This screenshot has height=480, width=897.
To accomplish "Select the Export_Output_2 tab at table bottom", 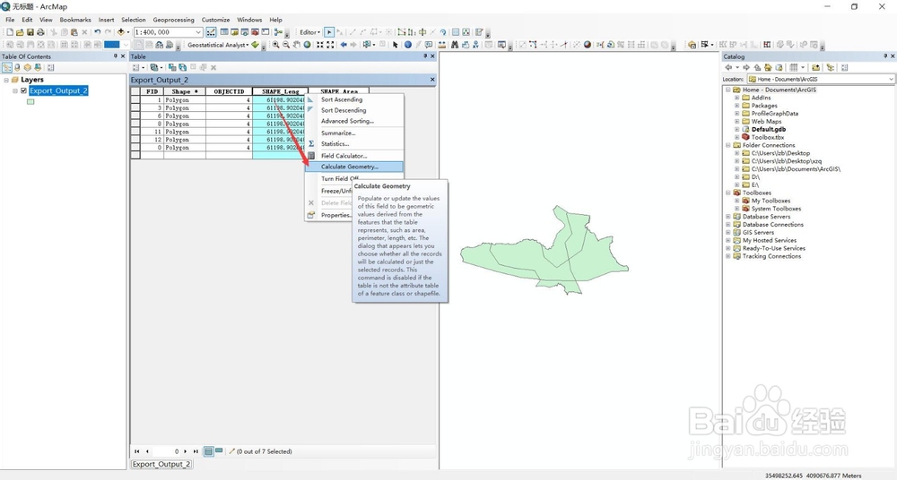I will 161,464.
